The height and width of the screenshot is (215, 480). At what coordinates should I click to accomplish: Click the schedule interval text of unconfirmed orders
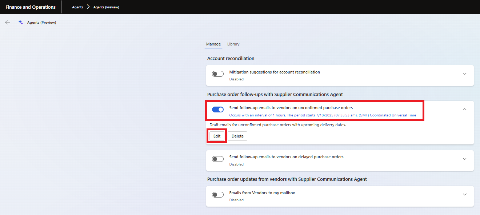click(x=323, y=115)
